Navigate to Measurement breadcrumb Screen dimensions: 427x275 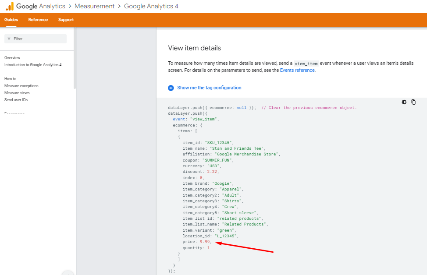(95, 6)
